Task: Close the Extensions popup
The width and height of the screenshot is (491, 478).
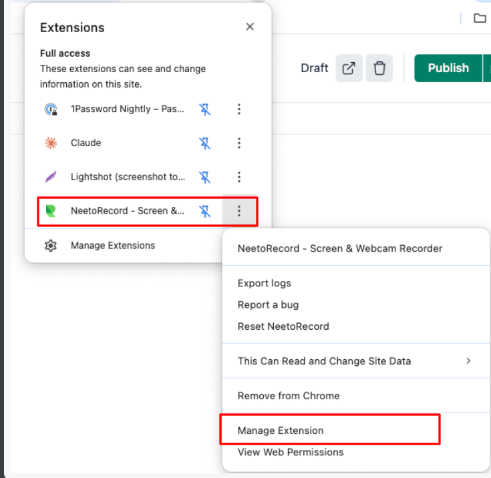Action: click(250, 27)
